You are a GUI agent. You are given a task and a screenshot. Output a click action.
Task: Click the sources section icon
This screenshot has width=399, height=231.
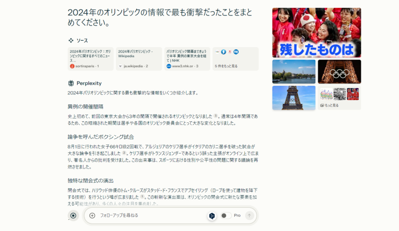pos(71,40)
